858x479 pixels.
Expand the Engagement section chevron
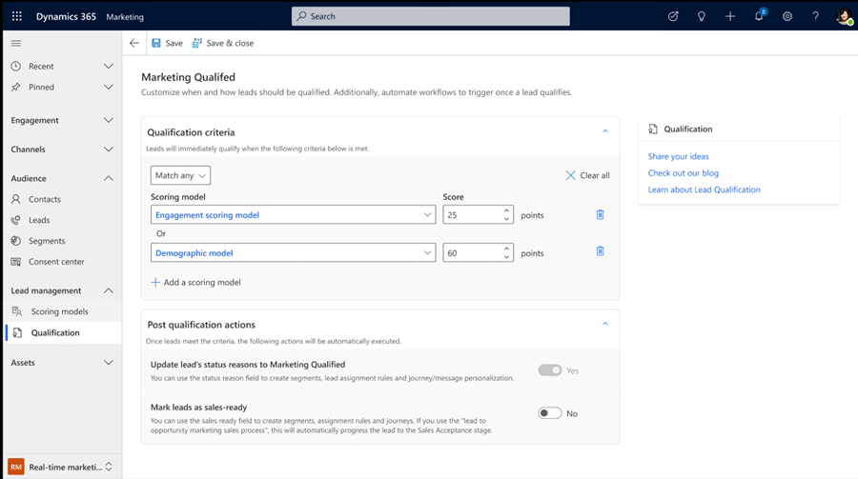coord(109,120)
